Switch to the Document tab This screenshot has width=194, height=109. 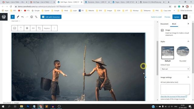[164, 24]
